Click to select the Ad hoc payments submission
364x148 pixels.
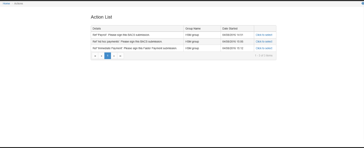click(x=264, y=42)
